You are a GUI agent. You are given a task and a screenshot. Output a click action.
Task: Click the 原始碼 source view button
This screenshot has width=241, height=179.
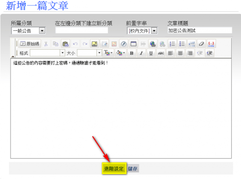pos(30,44)
